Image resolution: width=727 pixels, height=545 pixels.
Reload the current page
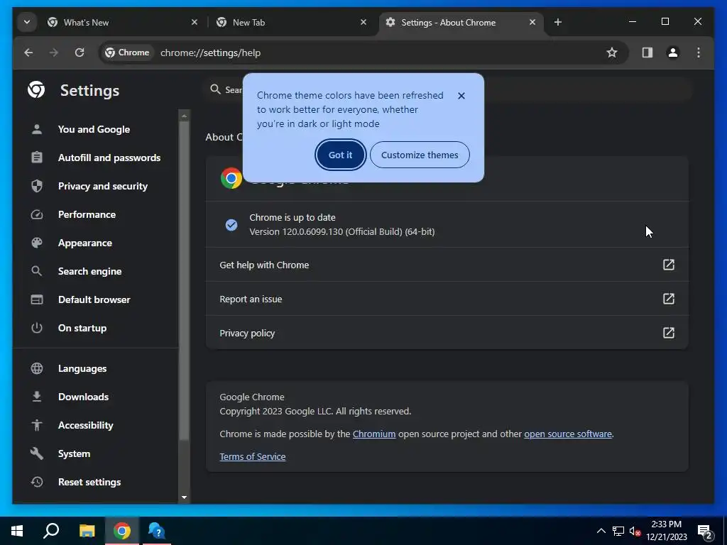[80, 53]
